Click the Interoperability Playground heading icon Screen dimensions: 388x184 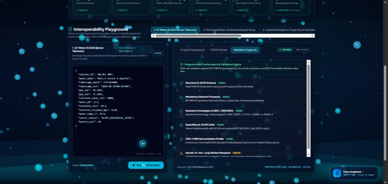[x=70, y=29]
